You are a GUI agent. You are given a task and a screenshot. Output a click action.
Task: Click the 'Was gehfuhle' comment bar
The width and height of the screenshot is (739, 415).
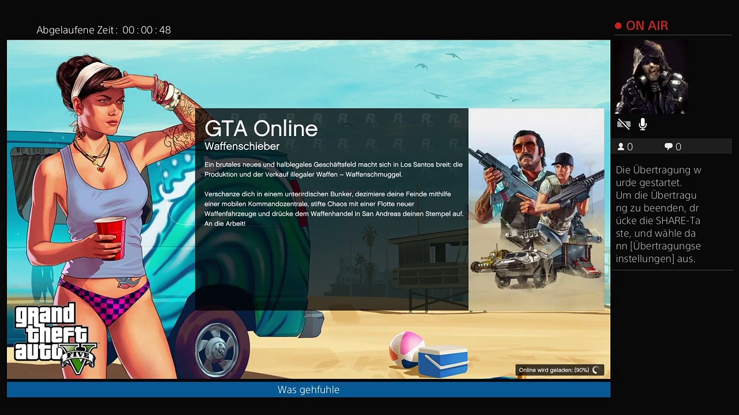308,390
